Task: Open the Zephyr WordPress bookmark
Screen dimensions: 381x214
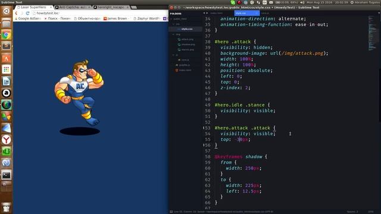Action: coord(146,18)
